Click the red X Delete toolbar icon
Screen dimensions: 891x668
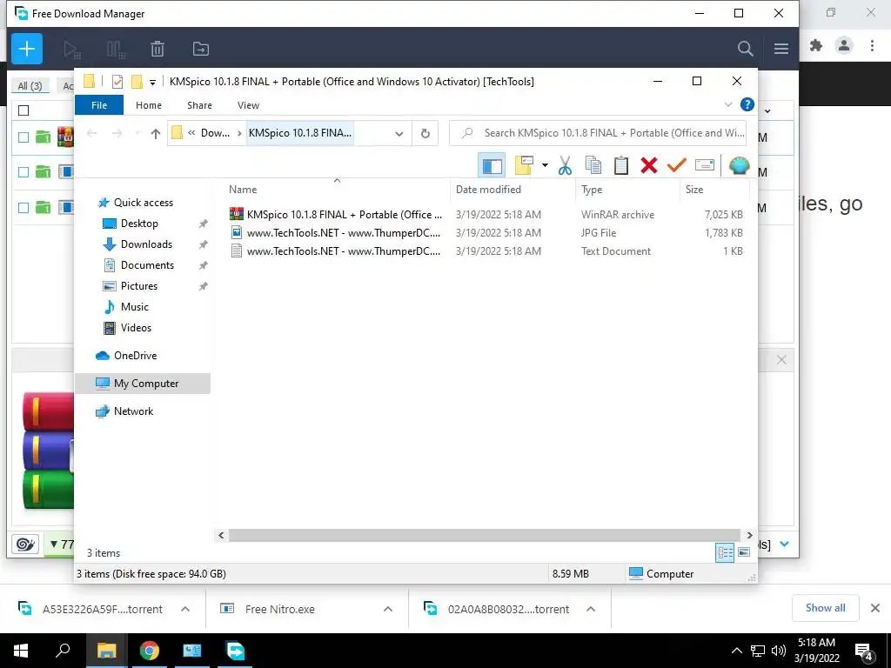[x=649, y=165]
